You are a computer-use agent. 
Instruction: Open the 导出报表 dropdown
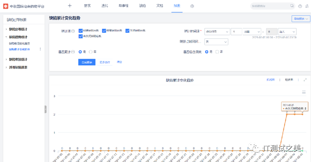pos(301,19)
